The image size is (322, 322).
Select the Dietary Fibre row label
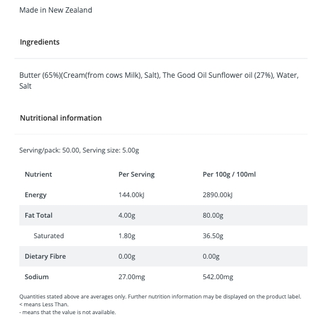pyautogui.click(x=45, y=256)
